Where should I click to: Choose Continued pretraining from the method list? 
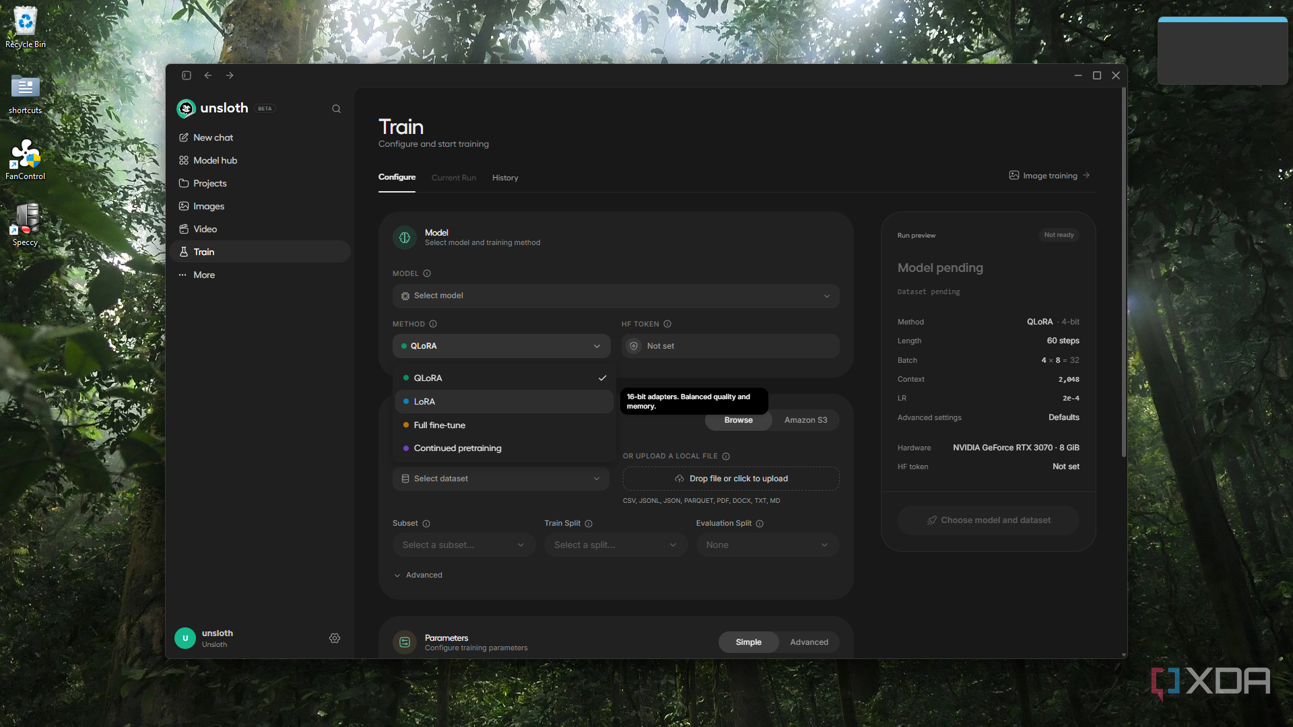click(504, 448)
